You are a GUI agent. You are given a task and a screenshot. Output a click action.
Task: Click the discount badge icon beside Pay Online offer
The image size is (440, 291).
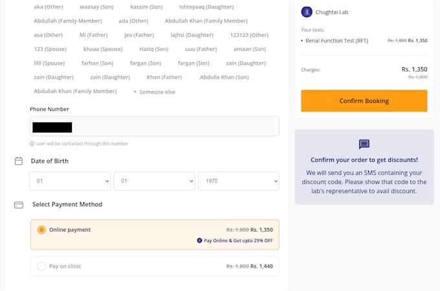199,241
